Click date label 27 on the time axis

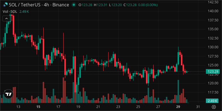[x=158, y=107]
